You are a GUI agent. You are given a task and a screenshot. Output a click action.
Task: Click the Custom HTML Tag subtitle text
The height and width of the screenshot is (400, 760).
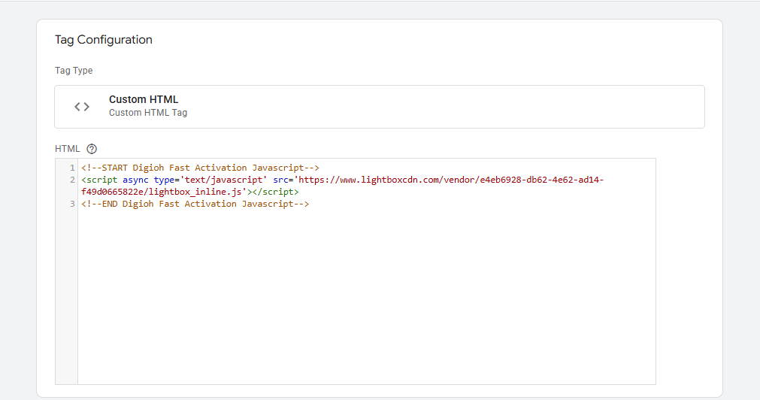pos(148,113)
